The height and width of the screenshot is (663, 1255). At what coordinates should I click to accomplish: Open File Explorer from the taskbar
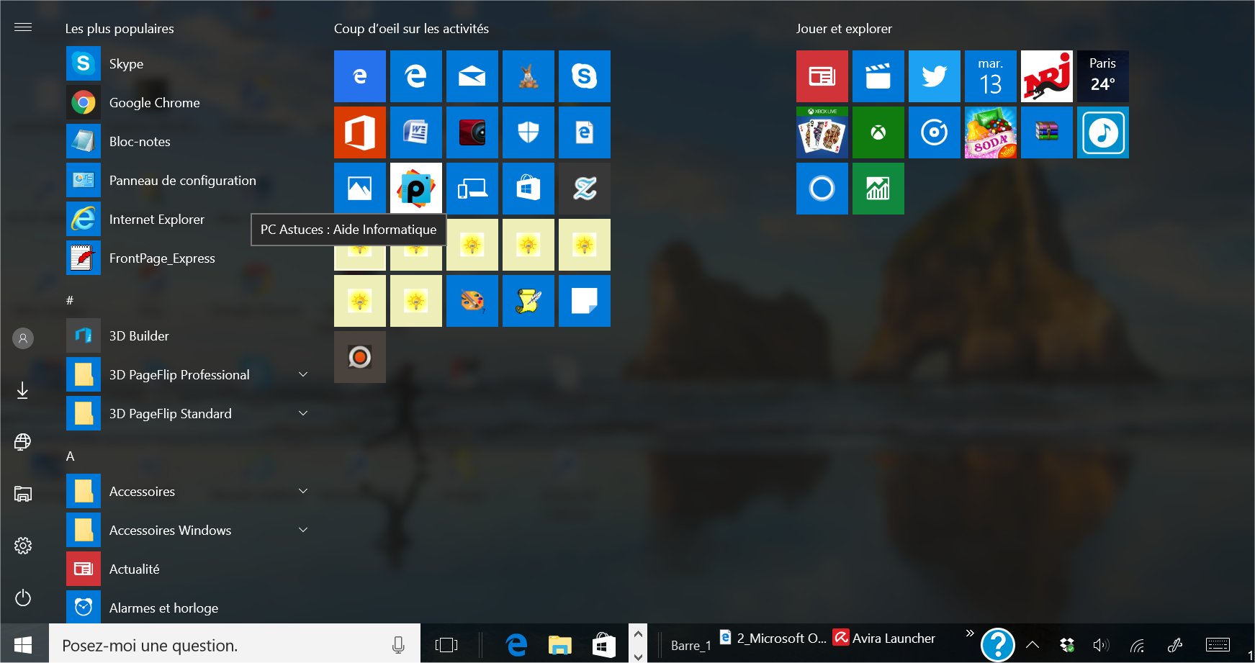point(559,644)
